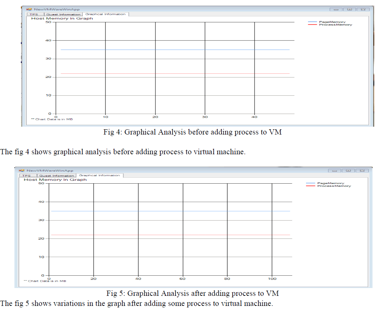The image size is (375, 310).
Task: Close the lower NewVMWareWinApp window
Action: coord(362,171)
